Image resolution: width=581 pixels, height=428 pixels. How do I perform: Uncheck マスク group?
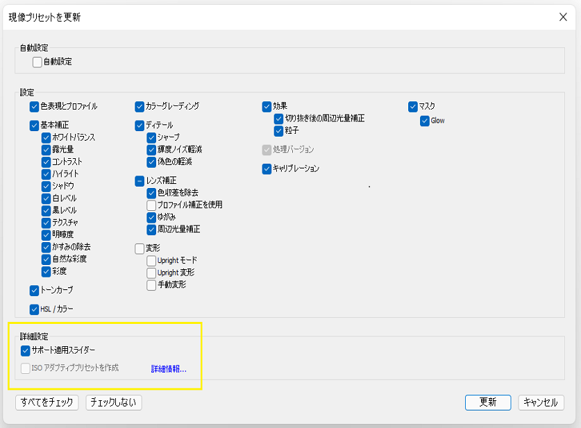coord(413,107)
